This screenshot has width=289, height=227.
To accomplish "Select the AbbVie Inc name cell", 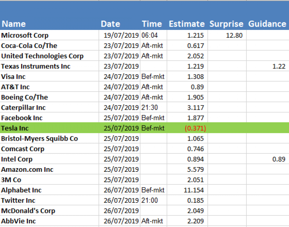I will [x=49, y=221].
